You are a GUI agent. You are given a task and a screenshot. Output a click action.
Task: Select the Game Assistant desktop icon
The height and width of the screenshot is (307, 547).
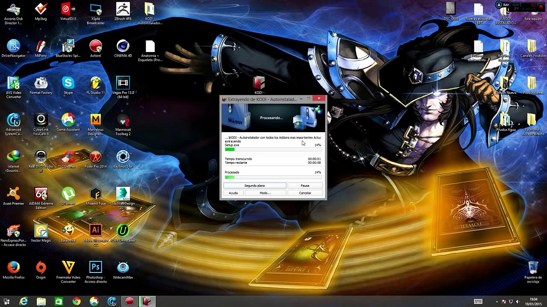[x=68, y=123]
